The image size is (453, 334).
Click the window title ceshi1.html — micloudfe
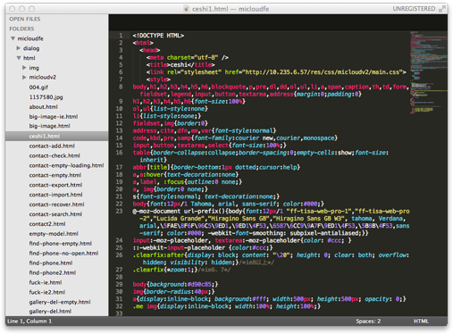pos(231,9)
